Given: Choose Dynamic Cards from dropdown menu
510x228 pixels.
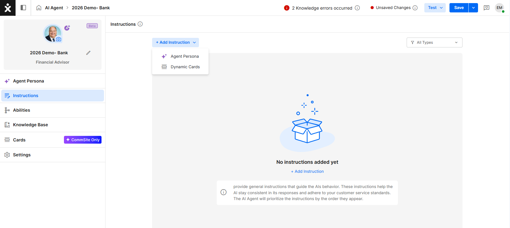Looking at the screenshot, I should pos(180,67).
